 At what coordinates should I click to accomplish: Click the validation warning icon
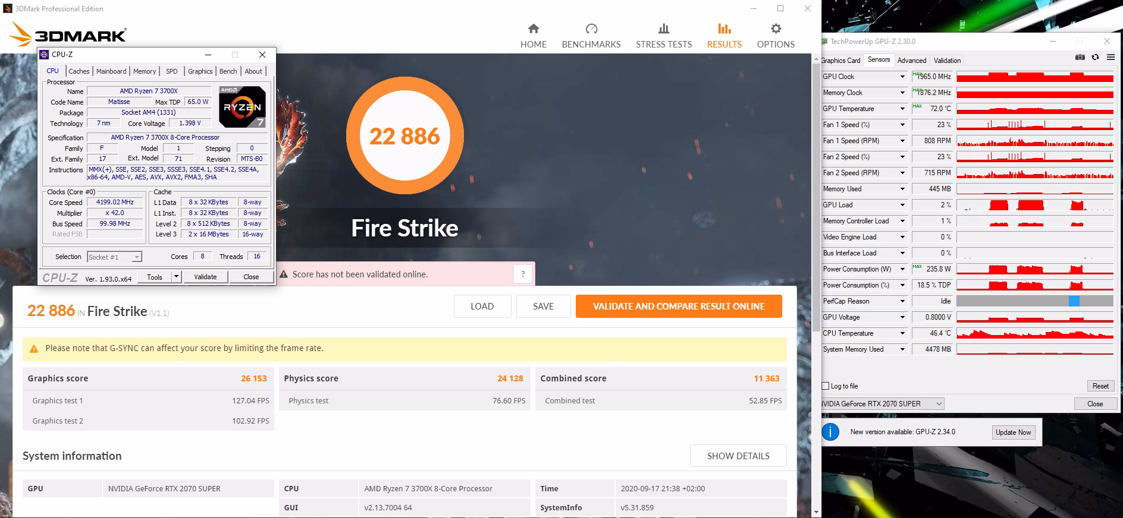[x=284, y=274]
